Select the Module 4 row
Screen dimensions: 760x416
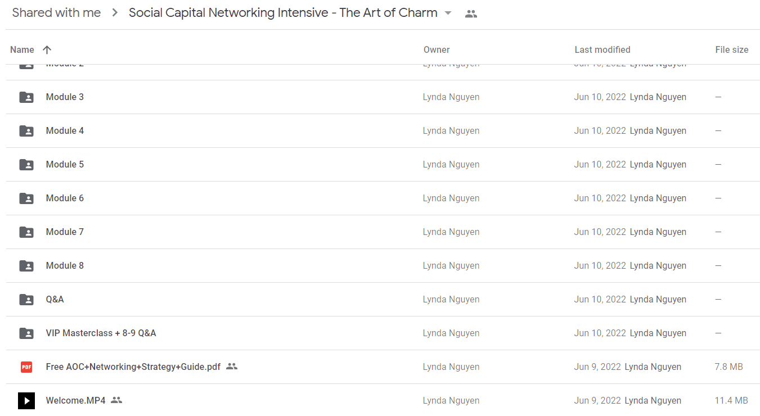point(383,131)
